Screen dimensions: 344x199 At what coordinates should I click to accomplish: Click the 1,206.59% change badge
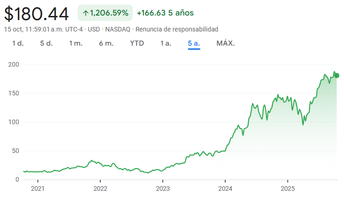point(105,13)
